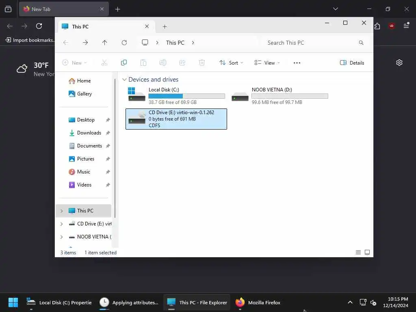The width and height of the screenshot is (416, 312).
Task: Switch to Local Disk (C:) Properties taskbar item
Action: [58, 302]
